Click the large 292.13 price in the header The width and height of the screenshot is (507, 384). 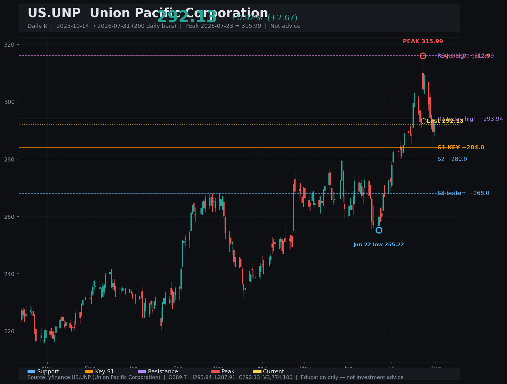point(187,17)
